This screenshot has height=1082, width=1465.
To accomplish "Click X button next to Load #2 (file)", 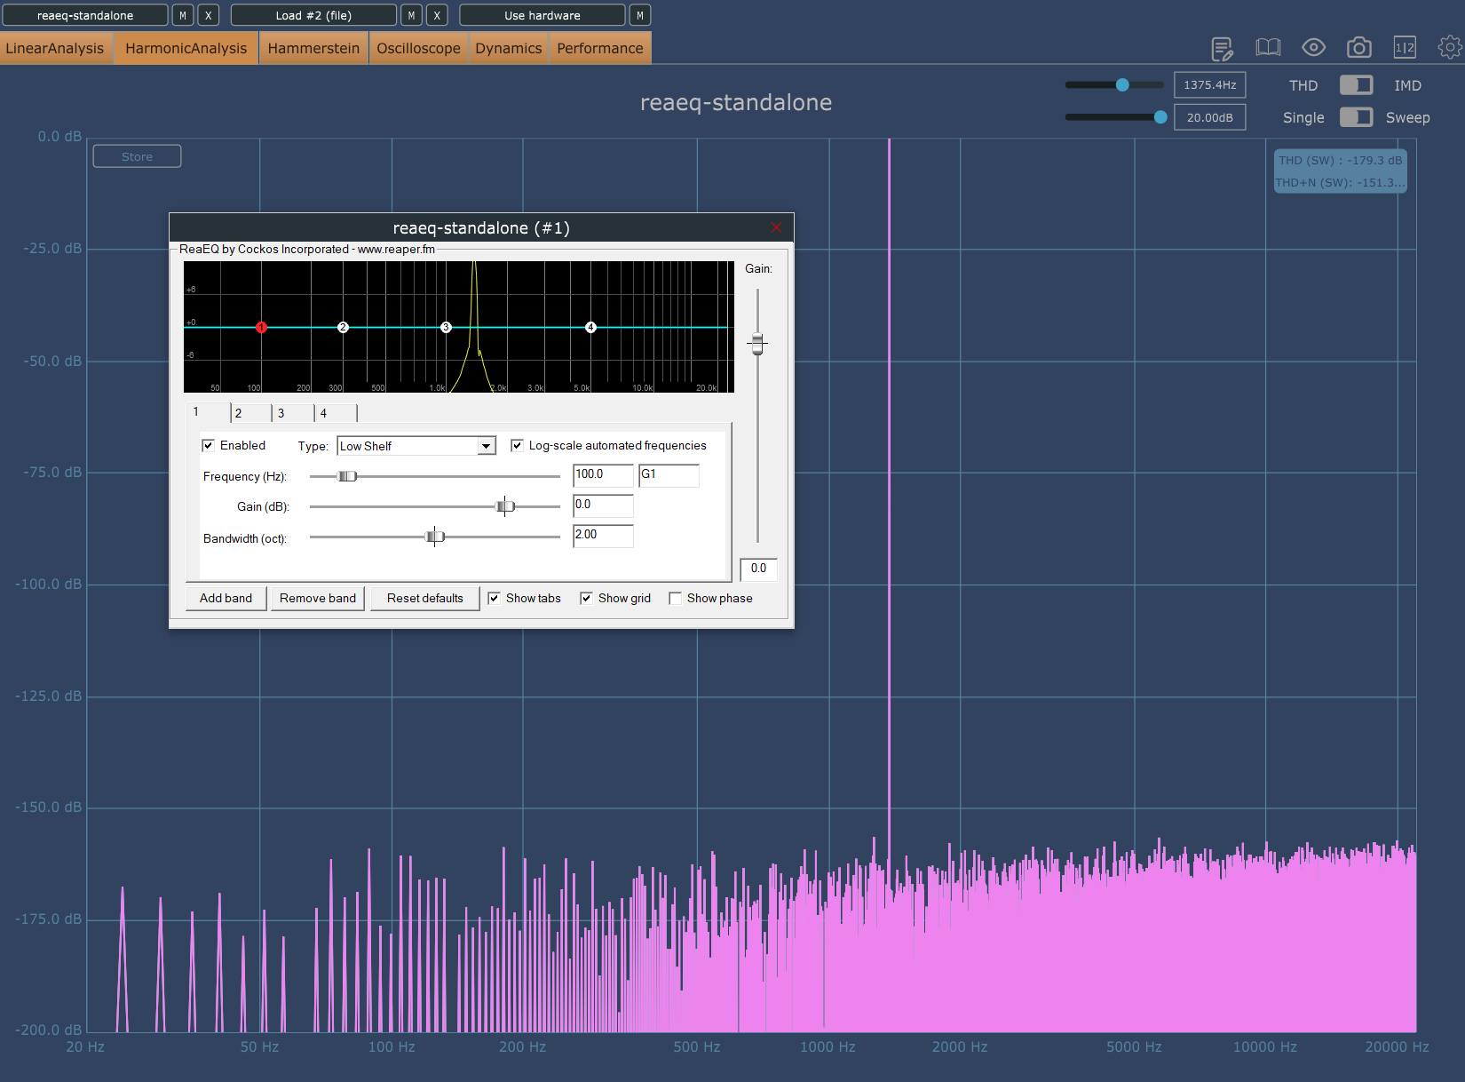I will (437, 15).
